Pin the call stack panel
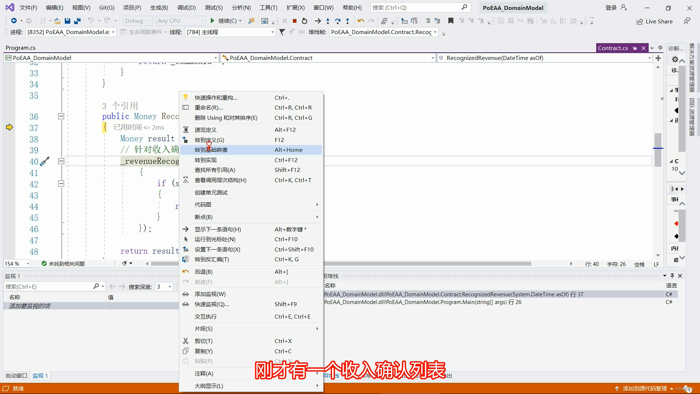The height and width of the screenshot is (394, 700). tap(672, 276)
